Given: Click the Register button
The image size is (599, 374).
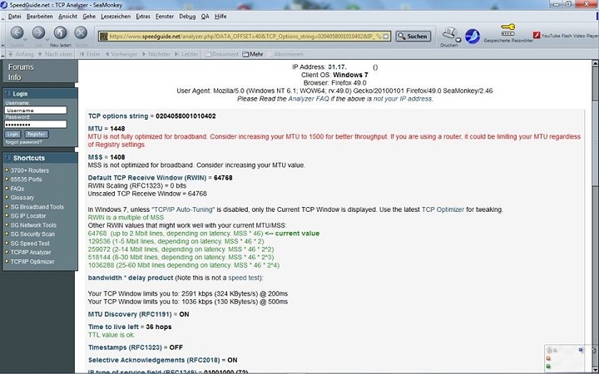Looking at the screenshot, I should (x=37, y=135).
